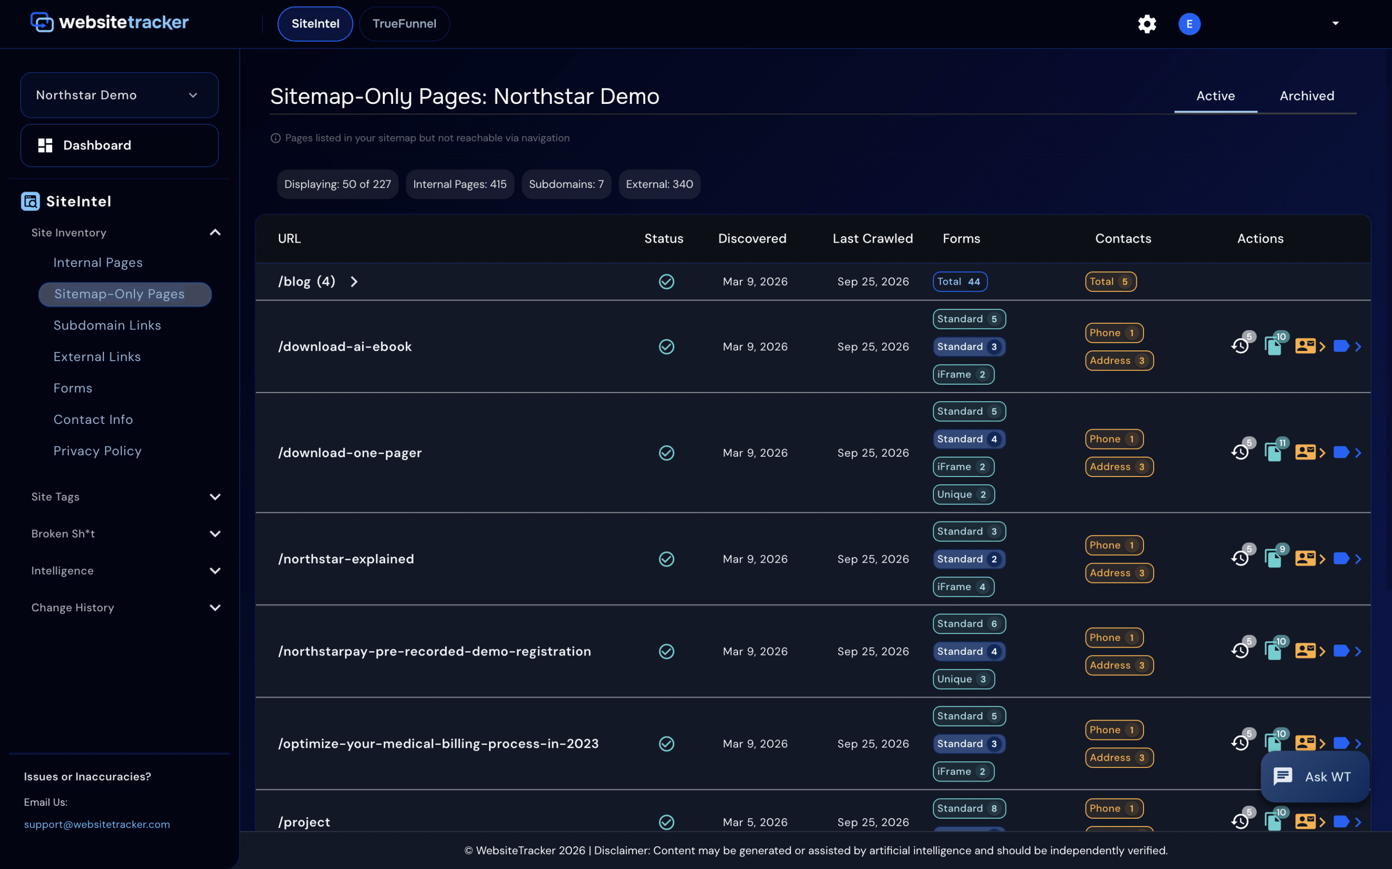
Task: Open contact card icon for /northstar-explained
Action: [1305, 559]
